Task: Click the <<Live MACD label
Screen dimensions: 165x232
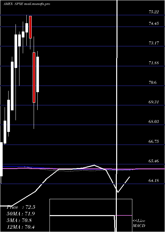Action: [x=139, y=223]
